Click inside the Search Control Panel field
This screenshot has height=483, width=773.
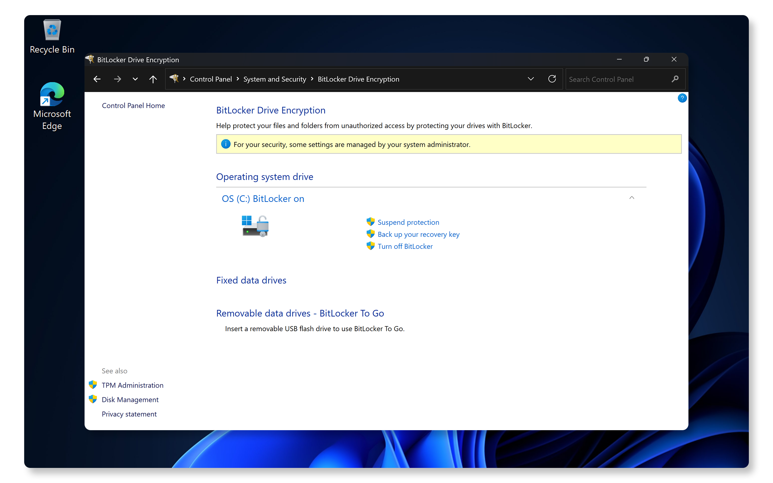(x=617, y=79)
